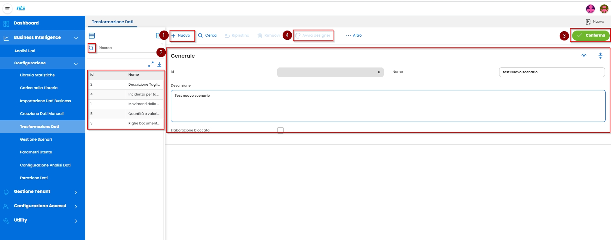This screenshot has width=611, height=240.
Task: Collapse the Business Intelligence menu chevron
Action: click(x=76, y=38)
